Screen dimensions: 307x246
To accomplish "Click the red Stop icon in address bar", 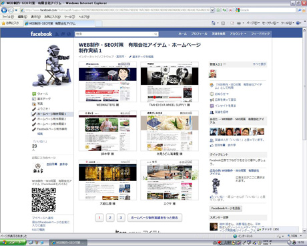I will pos(230,10).
